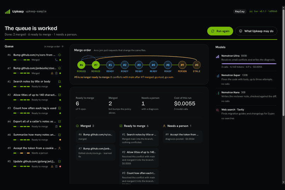Click the warning triangle on queue row #7
Viewport: 285px width, 190px height.
[x=52, y=73]
